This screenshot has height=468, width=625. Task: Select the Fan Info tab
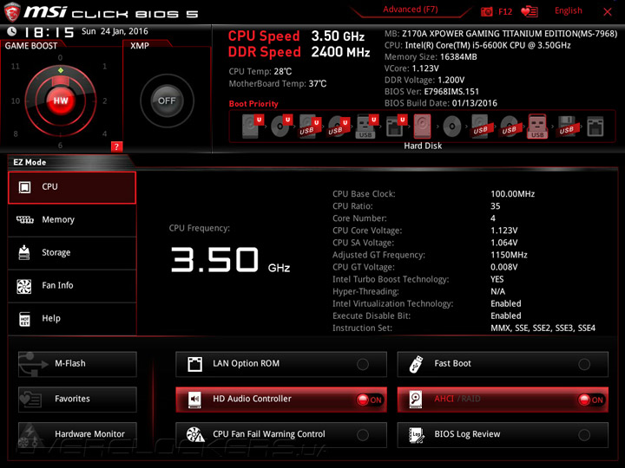[72, 286]
